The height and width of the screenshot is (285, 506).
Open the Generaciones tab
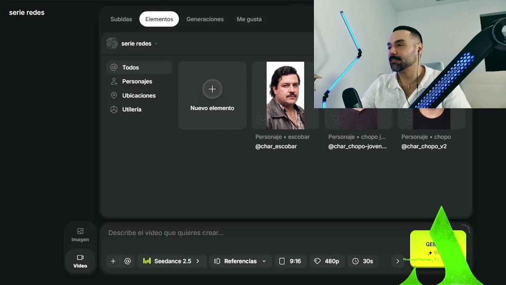205,19
